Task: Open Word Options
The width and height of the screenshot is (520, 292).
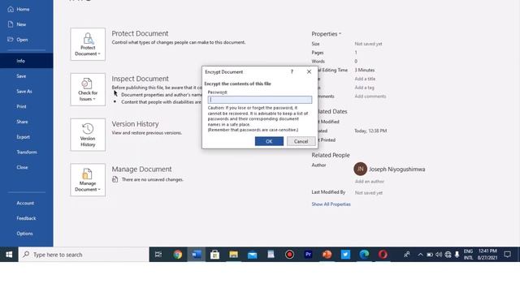Action: (24, 234)
